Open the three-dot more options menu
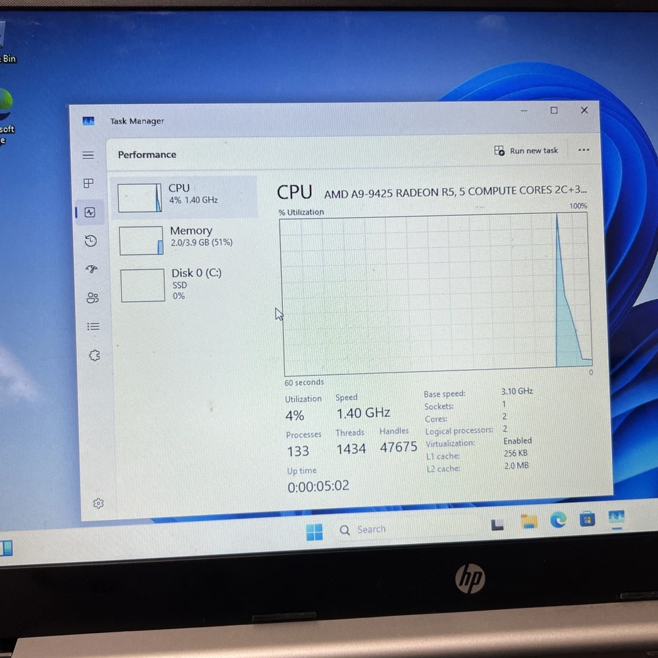 click(x=584, y=150)
